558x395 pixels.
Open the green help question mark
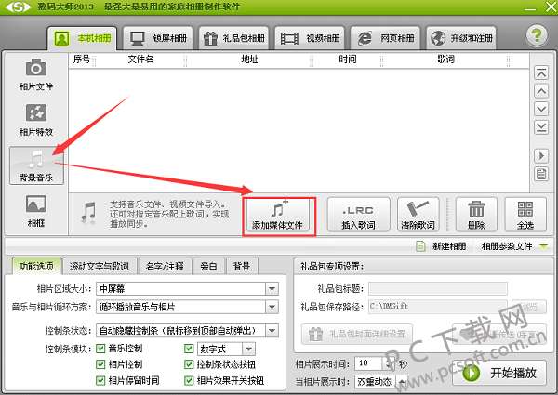point(537,35)
